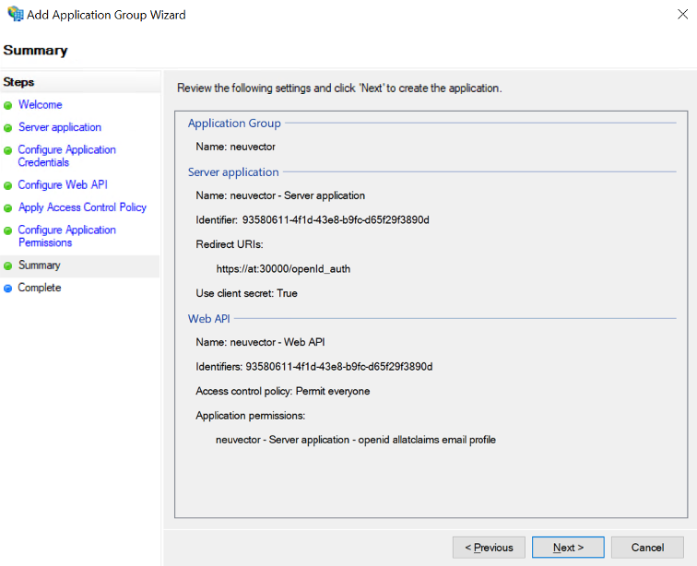Open the Configure Application Credentials step
The image size is (697, 566).
[66, 156]
